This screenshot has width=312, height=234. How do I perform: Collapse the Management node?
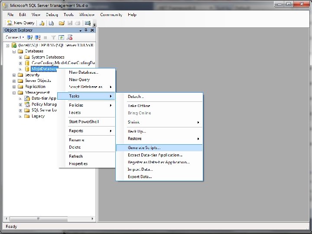pos(14,93)
